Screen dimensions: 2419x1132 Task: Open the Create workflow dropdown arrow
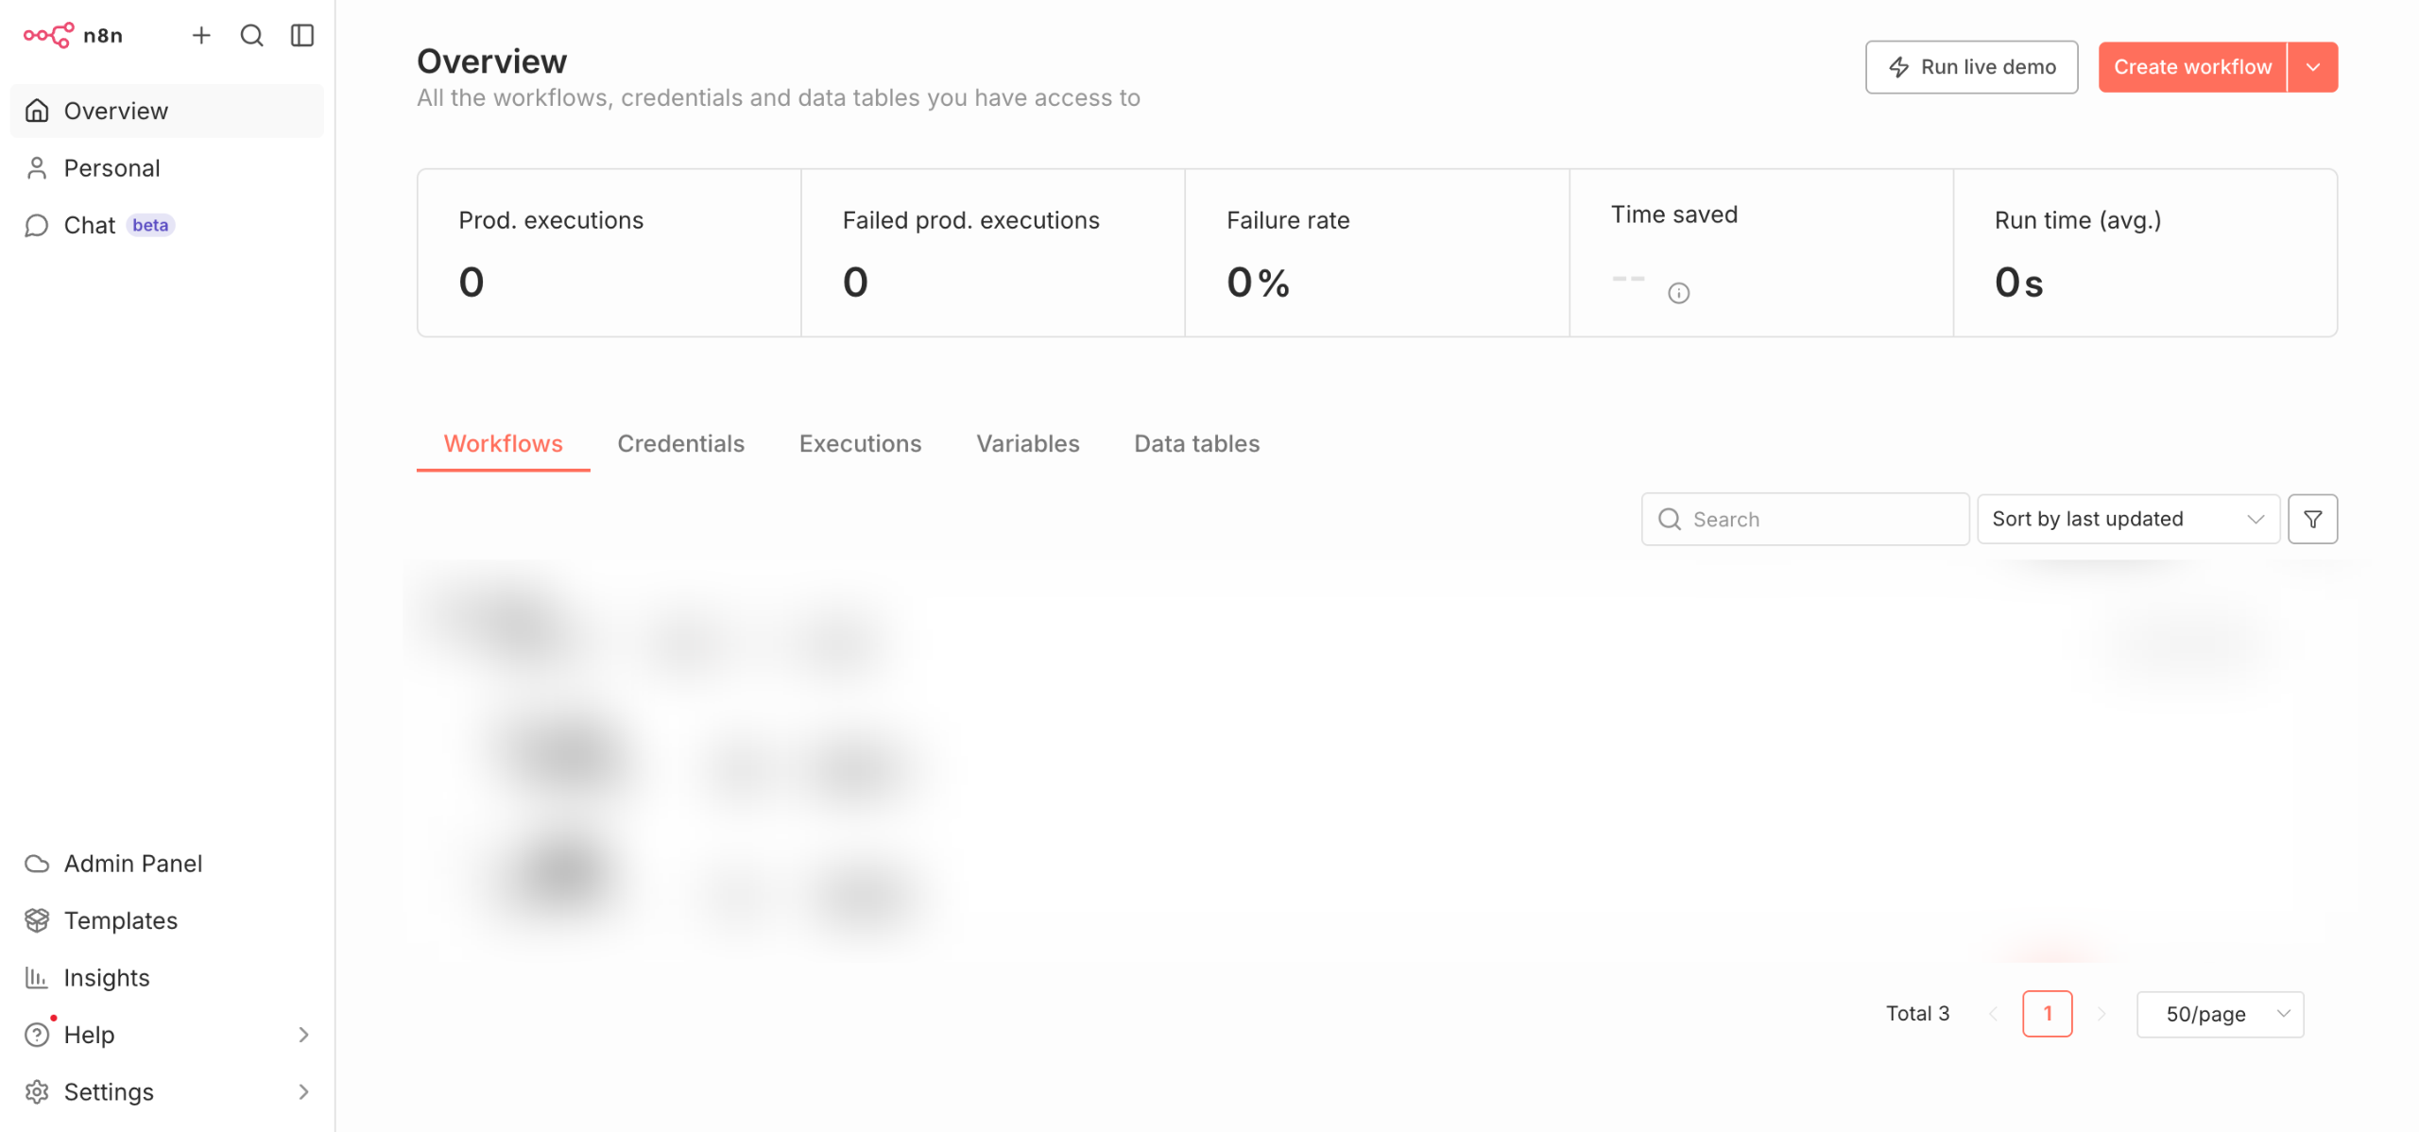tap(2312, 67)
